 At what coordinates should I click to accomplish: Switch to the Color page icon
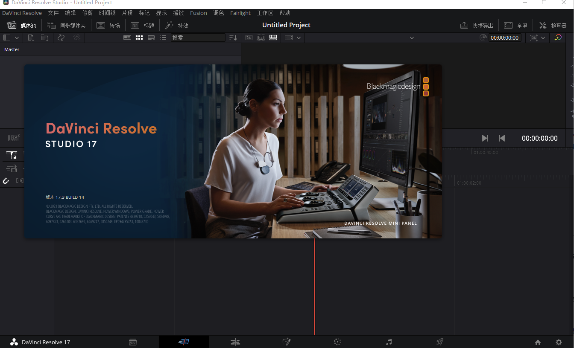[x=337, y=342]
